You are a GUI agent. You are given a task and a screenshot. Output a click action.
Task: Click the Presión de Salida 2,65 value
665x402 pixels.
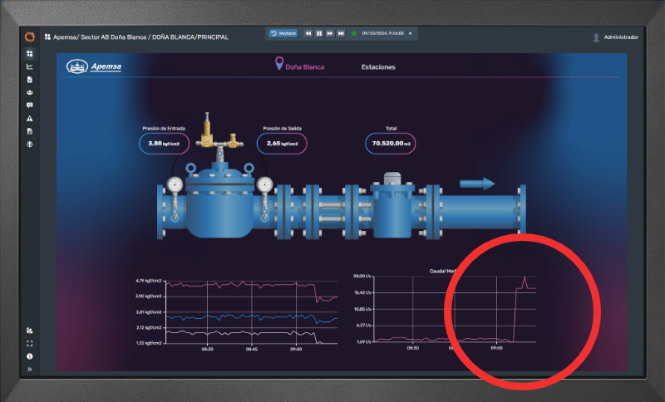[x=282, y=144]
